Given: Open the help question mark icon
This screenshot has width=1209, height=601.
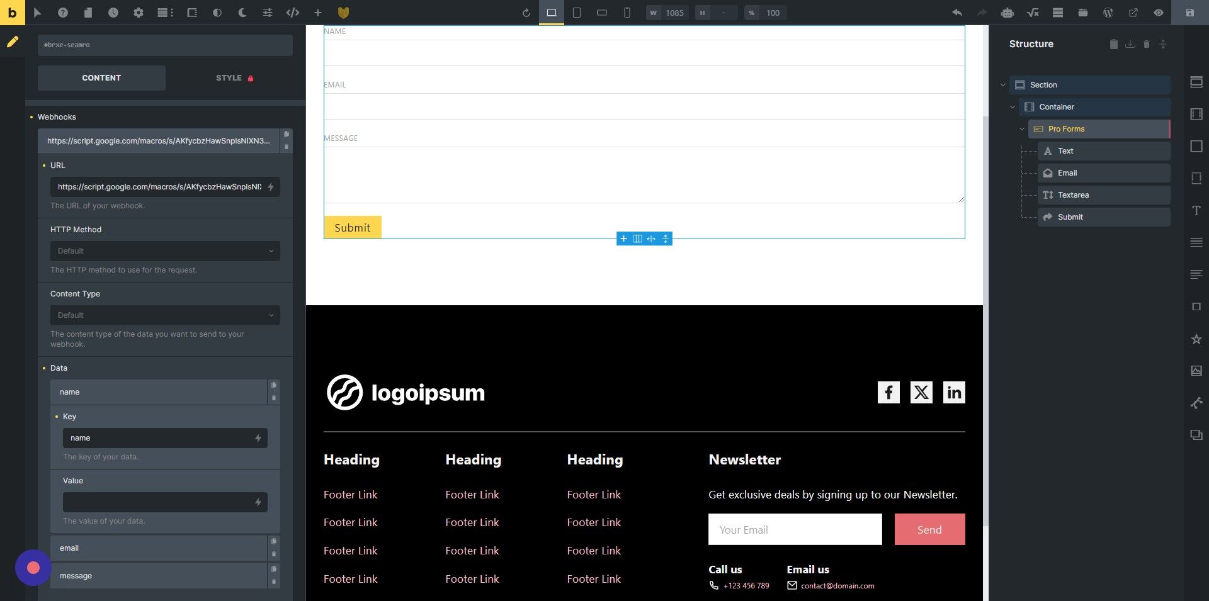Looking at the screenshot, I should (63, 13).
